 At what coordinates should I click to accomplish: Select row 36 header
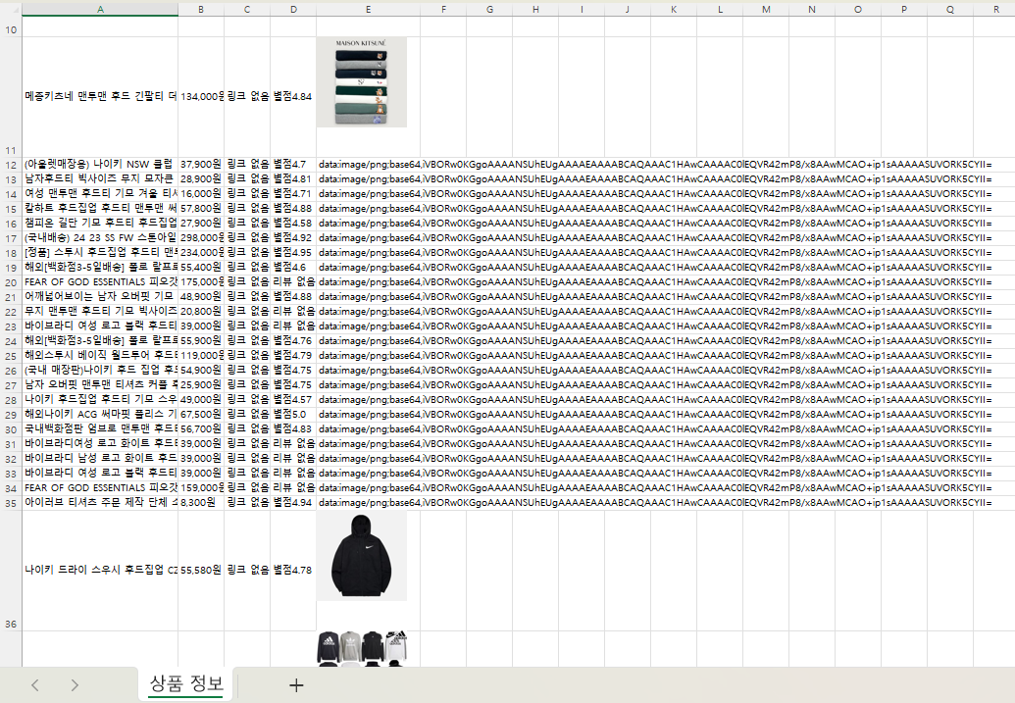pyautogui.click(x=11, y=571)
